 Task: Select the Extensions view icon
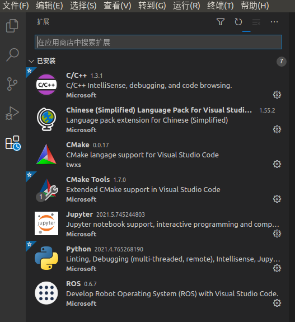click(13, 143)
